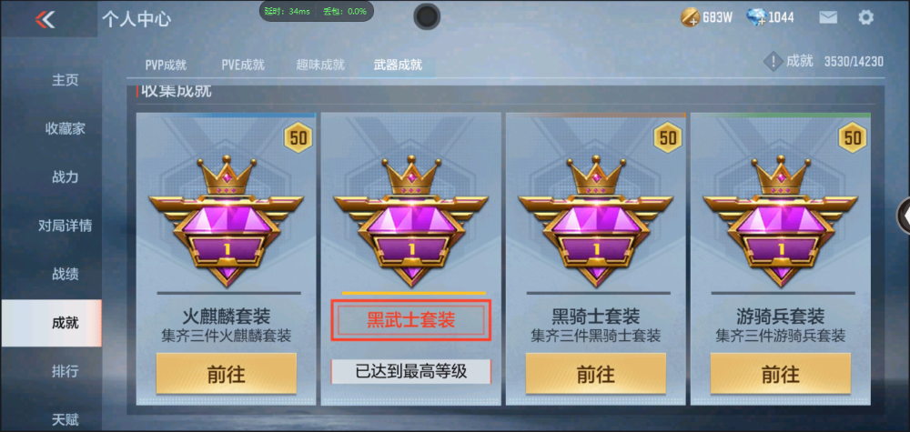Open 排行 from the sidebar
Screen dimensions: 910x432
pos(65,371)
